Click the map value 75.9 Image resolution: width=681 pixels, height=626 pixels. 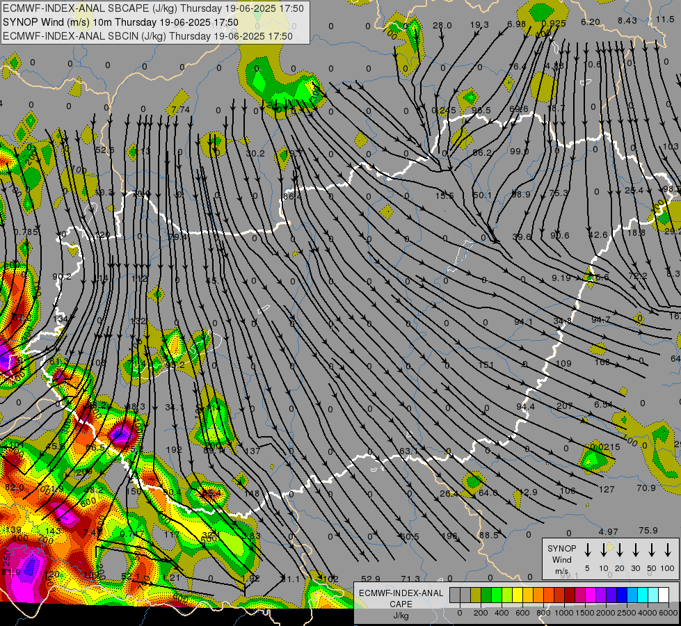click(x=648, y=531)
